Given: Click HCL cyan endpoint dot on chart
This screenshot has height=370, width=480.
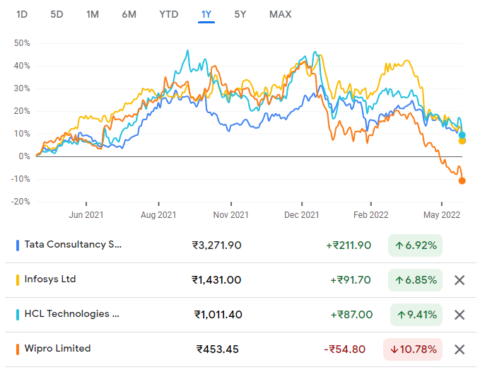Looking at the screenshot, I should (462, 135).
